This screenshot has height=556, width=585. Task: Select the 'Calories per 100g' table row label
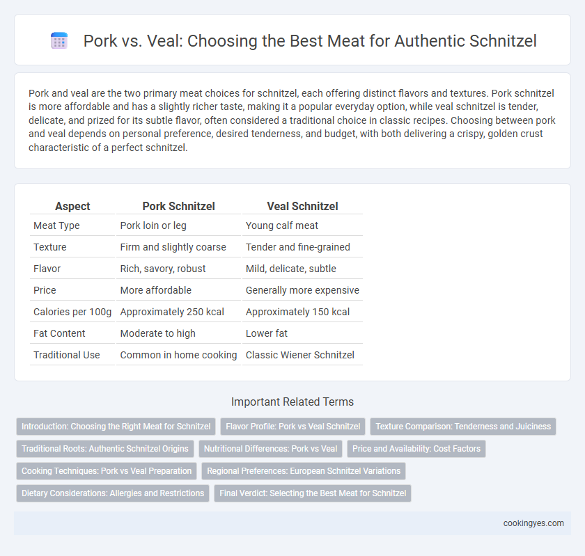[x=72, y=312]
